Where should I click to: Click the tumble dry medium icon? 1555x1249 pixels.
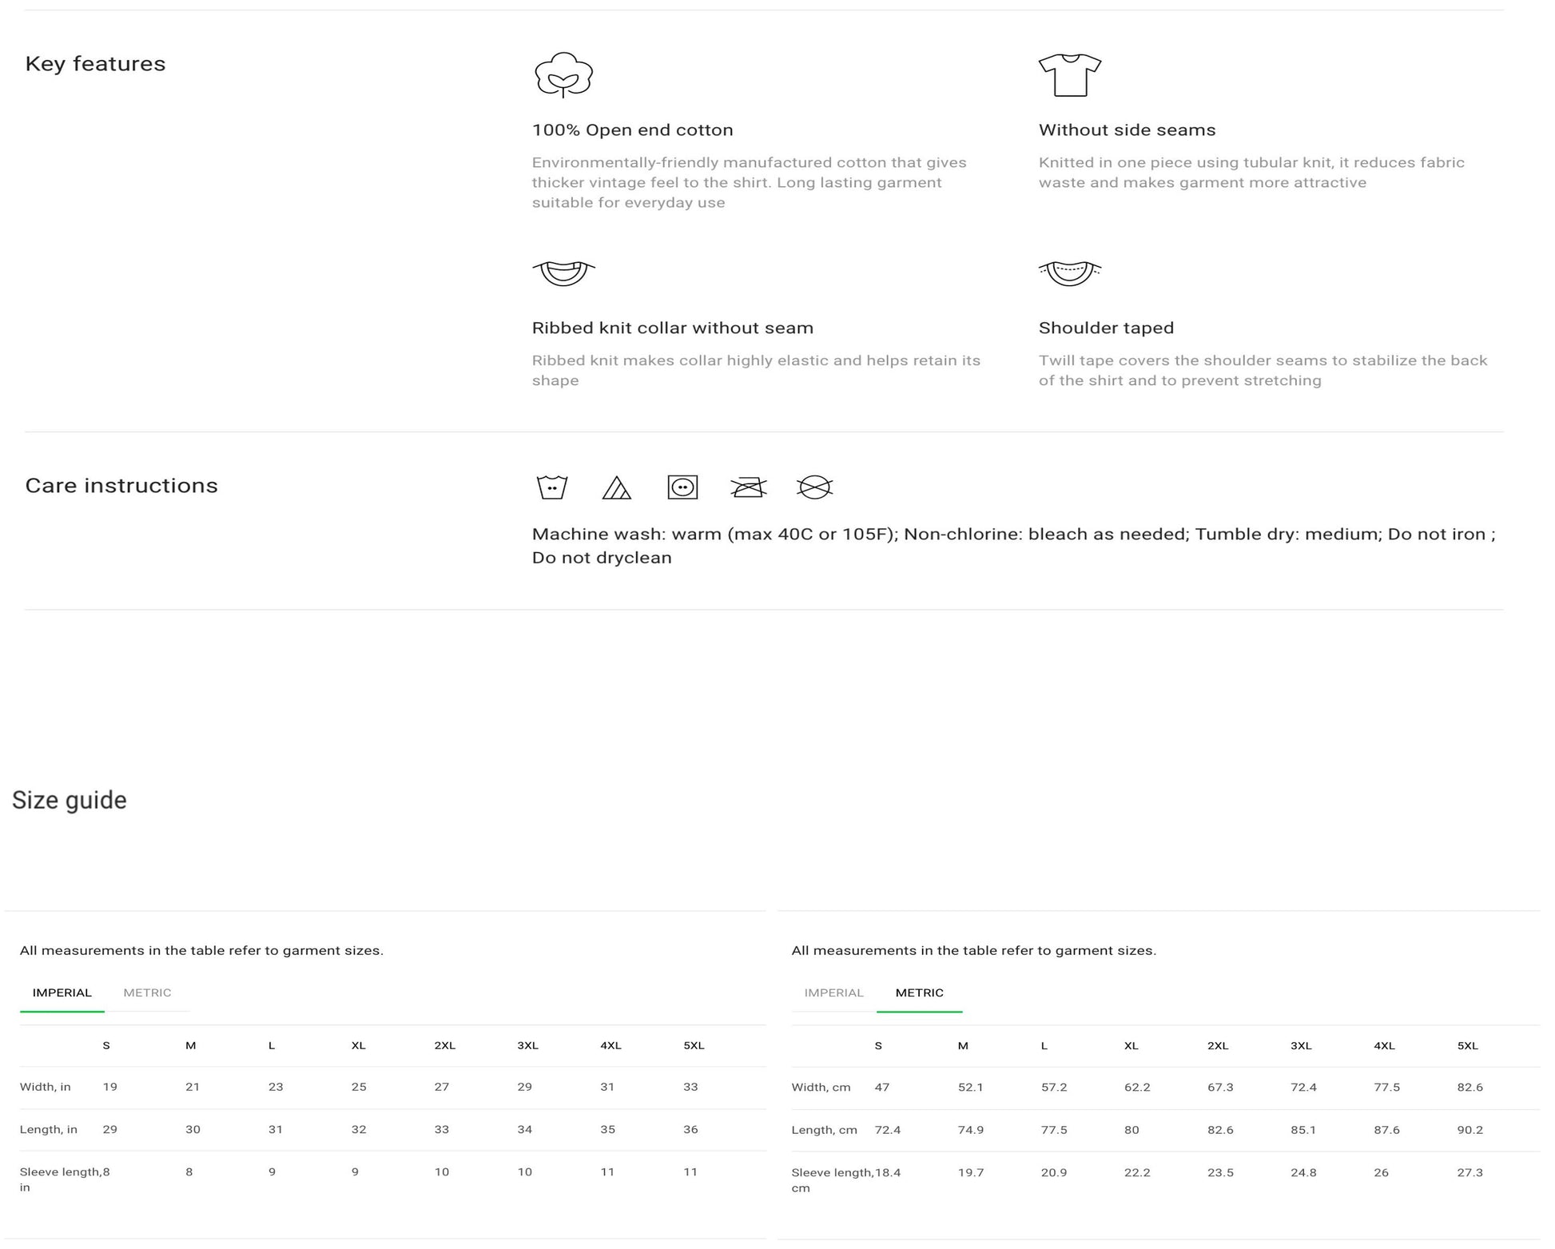682,487
